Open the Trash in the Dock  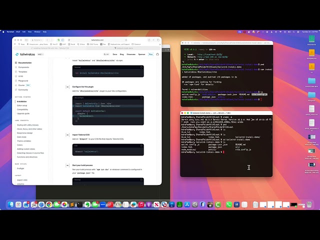pyautogui.click(x=309, y=204)
